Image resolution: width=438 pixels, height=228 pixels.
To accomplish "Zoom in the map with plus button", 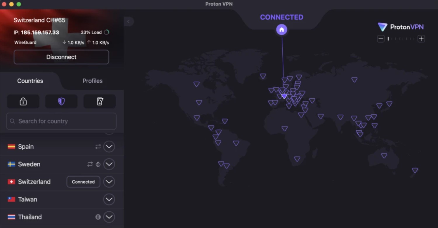I will point(421,39).
